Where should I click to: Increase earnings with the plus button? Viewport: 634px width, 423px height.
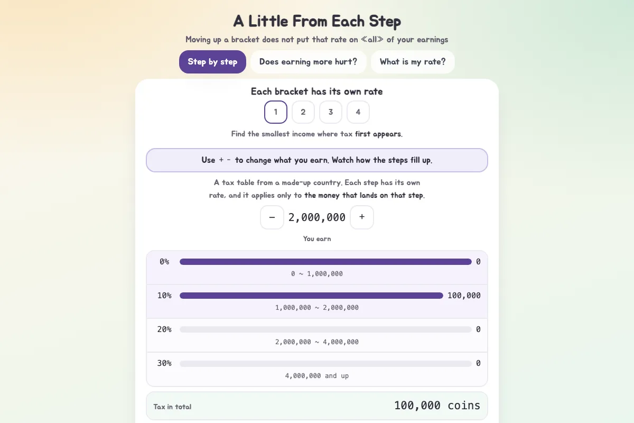click(x=362, y=217)
